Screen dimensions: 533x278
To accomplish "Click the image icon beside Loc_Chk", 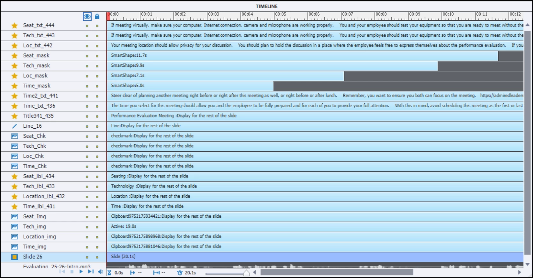I will pyautogui.click(x=14, y=156).
